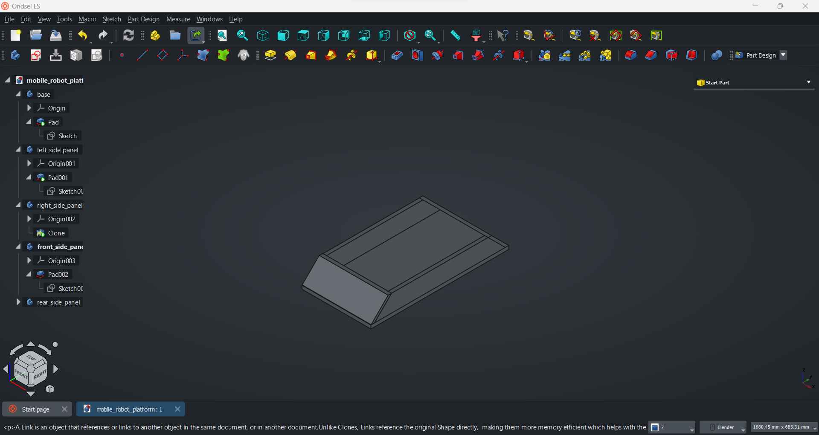This screenshot has height=435, width=819.
Task: Fit all content in the 3D view
Action: pos(223,35)
